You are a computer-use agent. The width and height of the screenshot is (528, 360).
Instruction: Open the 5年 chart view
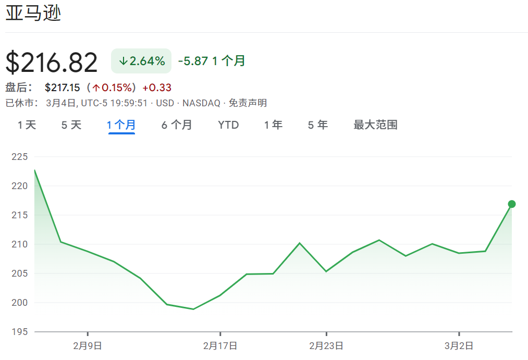click(316, 125)
